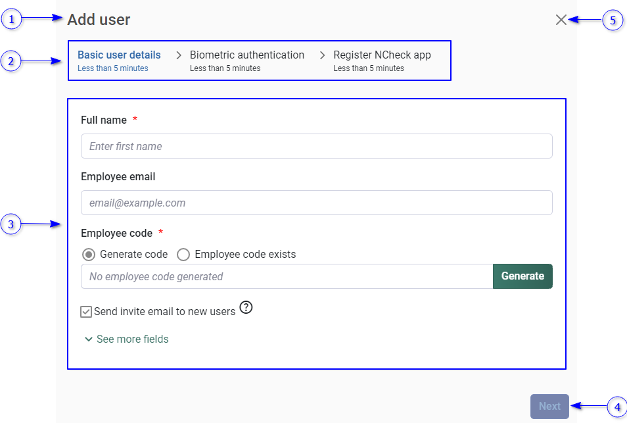The image size is (627, 423).
Task: Click numbered callout 5 near the close icon
Action: (x=613, y=20)
